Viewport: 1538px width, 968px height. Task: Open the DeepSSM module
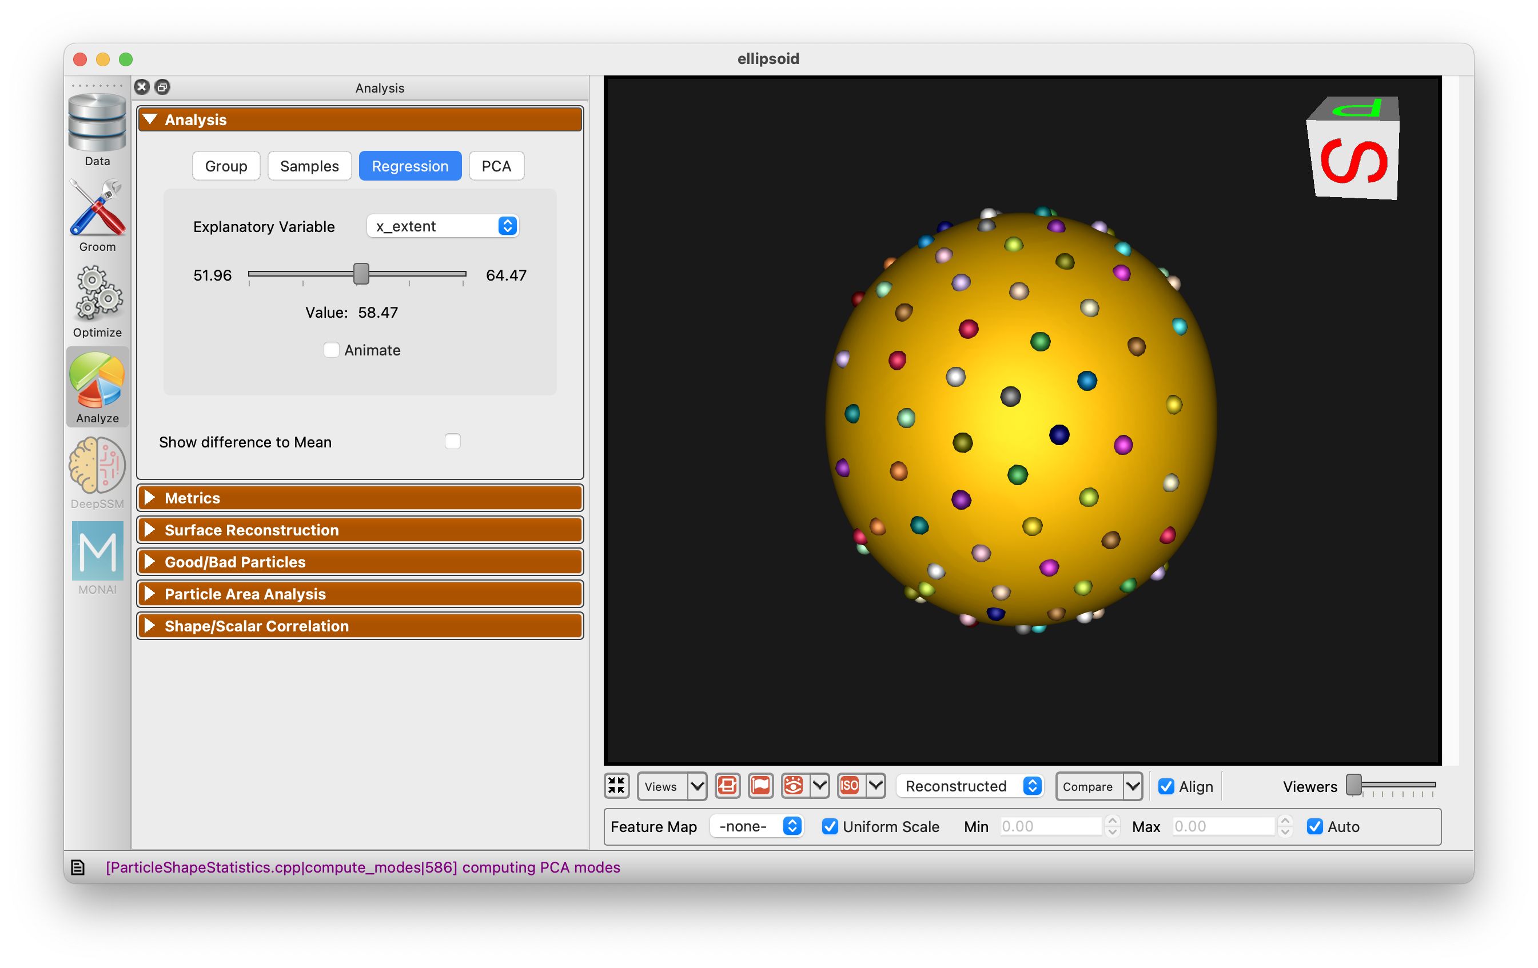tap(97, 473)
